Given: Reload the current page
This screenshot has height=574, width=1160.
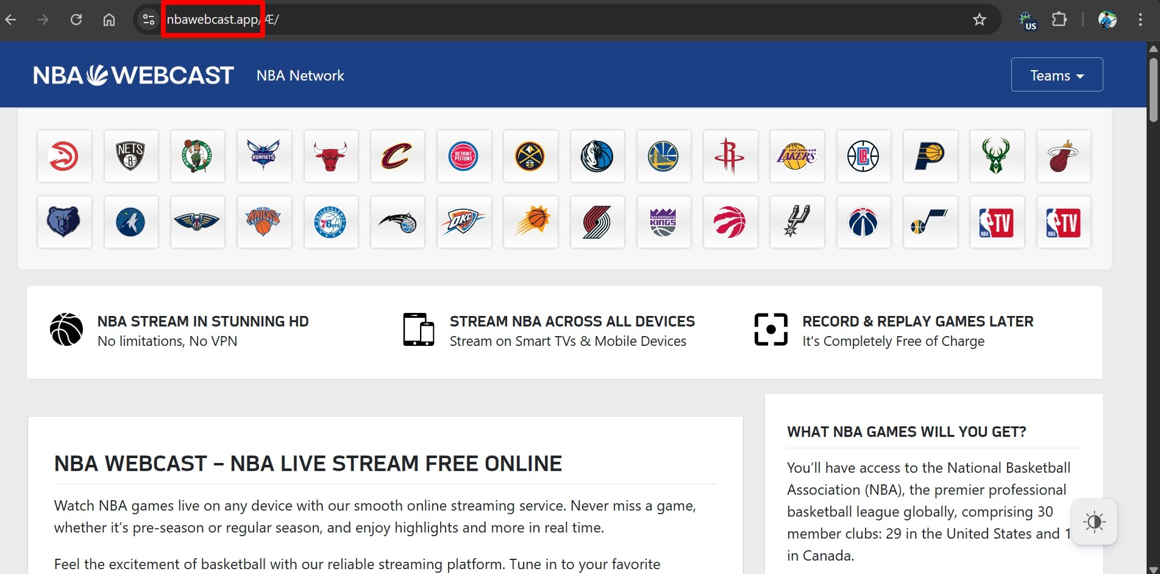Looking at the screenshot, I should click(76, 20).
